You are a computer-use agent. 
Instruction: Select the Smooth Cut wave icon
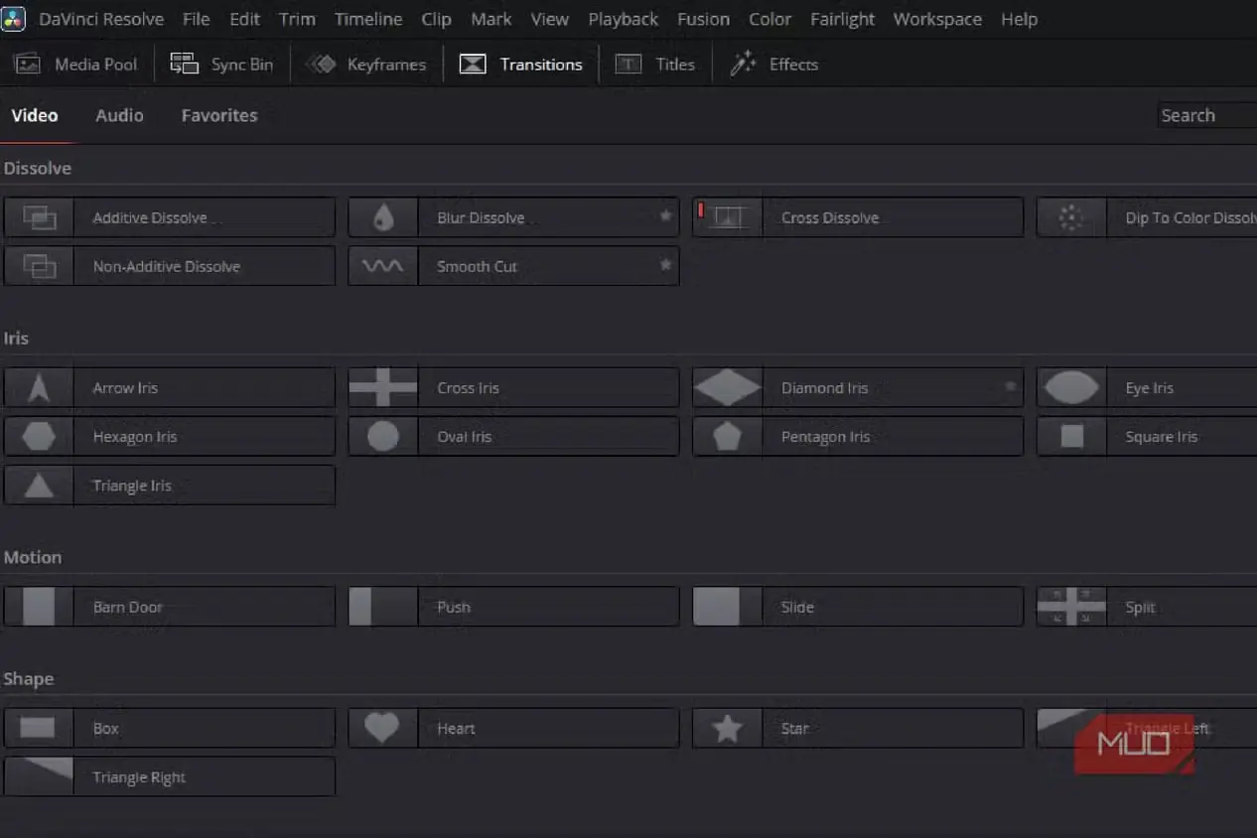tap(383, 266)
